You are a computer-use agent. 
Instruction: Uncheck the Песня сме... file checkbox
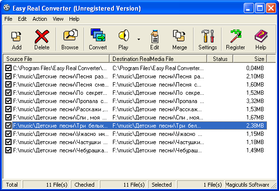[x=8, y=85]
